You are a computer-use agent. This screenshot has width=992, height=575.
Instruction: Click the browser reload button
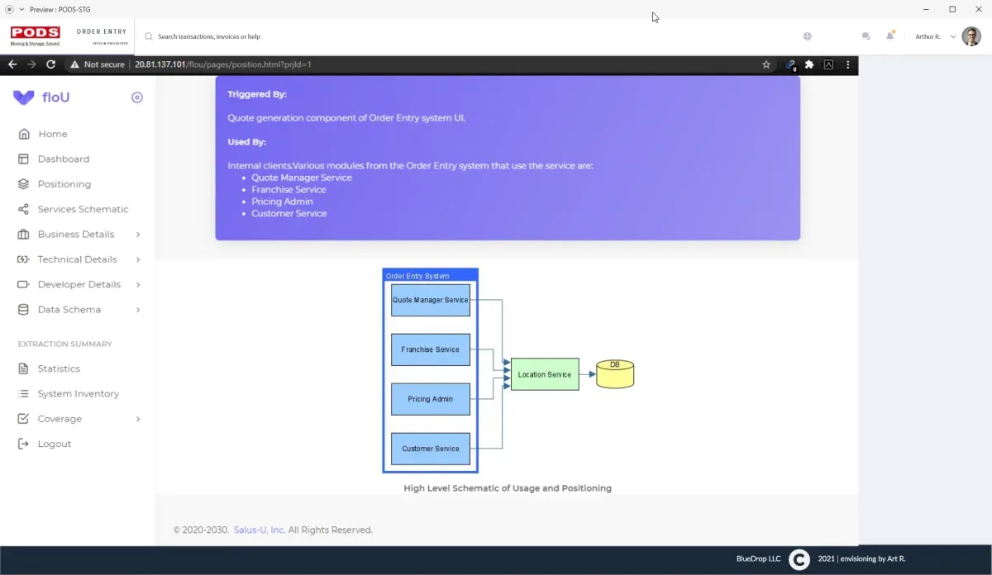(51, 64)
